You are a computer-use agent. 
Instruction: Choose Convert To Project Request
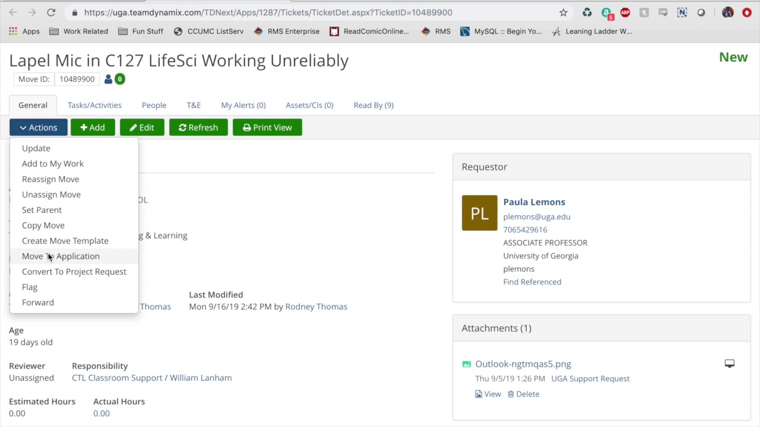[74, 272]
